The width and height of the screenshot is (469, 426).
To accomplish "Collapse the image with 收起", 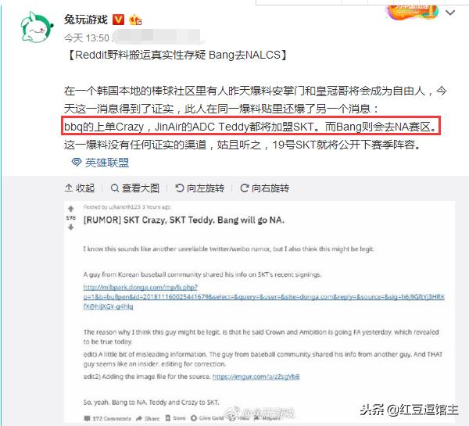I will click(x=80, y=188).
